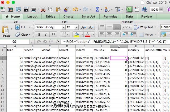Expand the AutoSum dropdown arrow
This screenshot has width=170, height=112.
(102, 10)
